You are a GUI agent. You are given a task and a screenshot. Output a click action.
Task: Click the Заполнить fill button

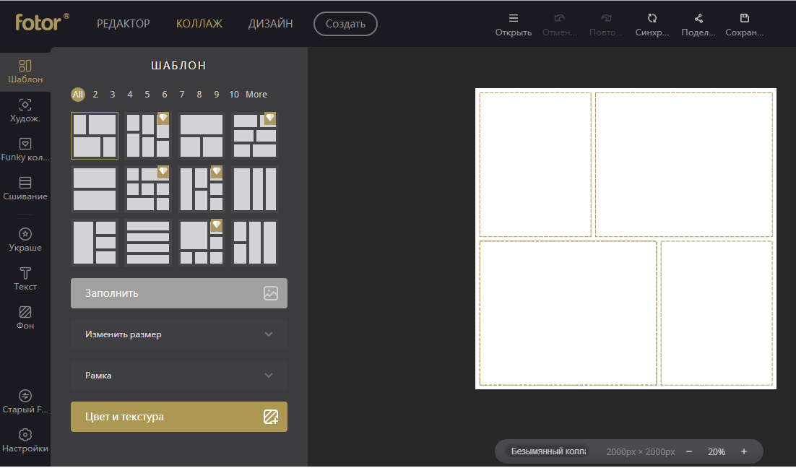[178, 293]
